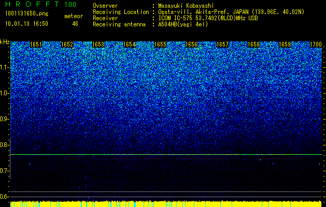Select the ICOM IC-575 53.7492 MHz receiver text
Viewport: 326px width, 207px height.
208,18
